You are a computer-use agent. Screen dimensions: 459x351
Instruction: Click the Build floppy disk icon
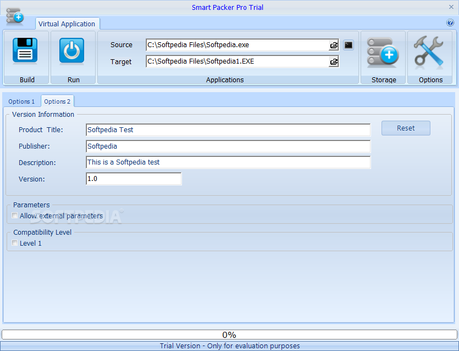(25, 50)
